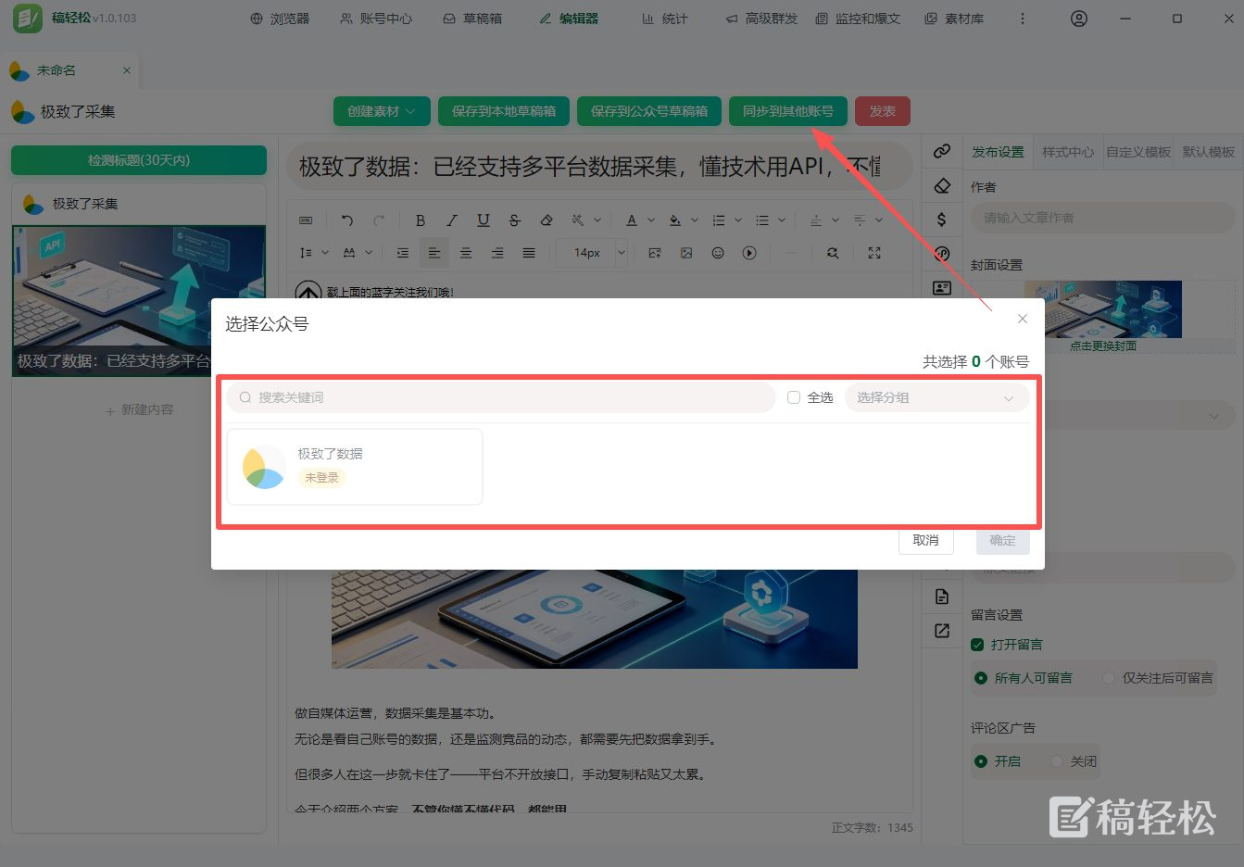Clear formatting with the toolbar eraser icon

pos(547,220)
